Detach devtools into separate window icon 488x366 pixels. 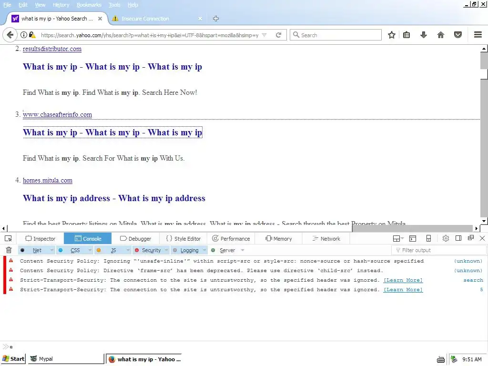pos(471,238)
